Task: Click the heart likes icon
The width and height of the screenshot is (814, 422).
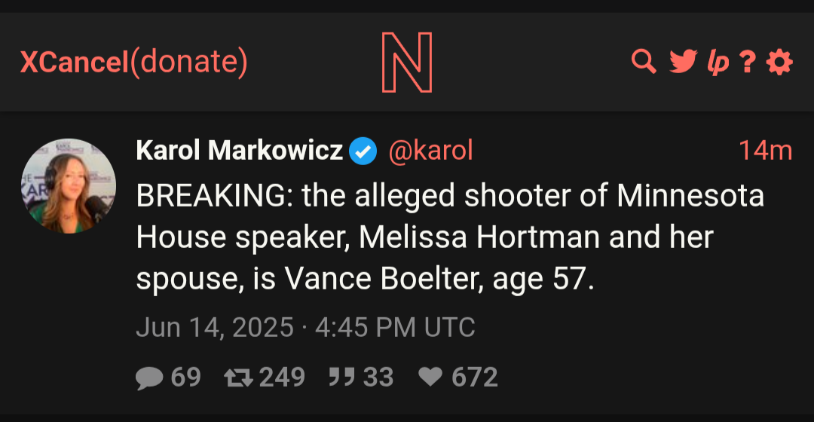Action: [430, 376]
